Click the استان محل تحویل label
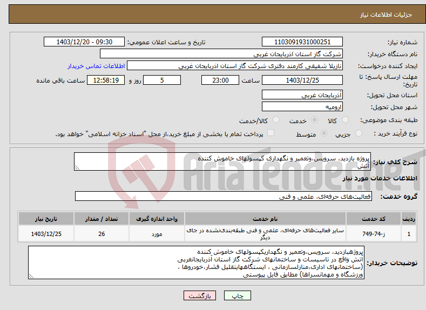 click(x=393, y=95)
